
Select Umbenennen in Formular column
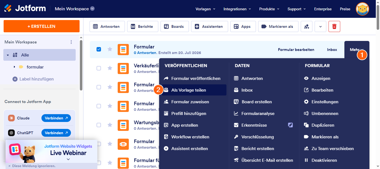(x=334, y=114)
